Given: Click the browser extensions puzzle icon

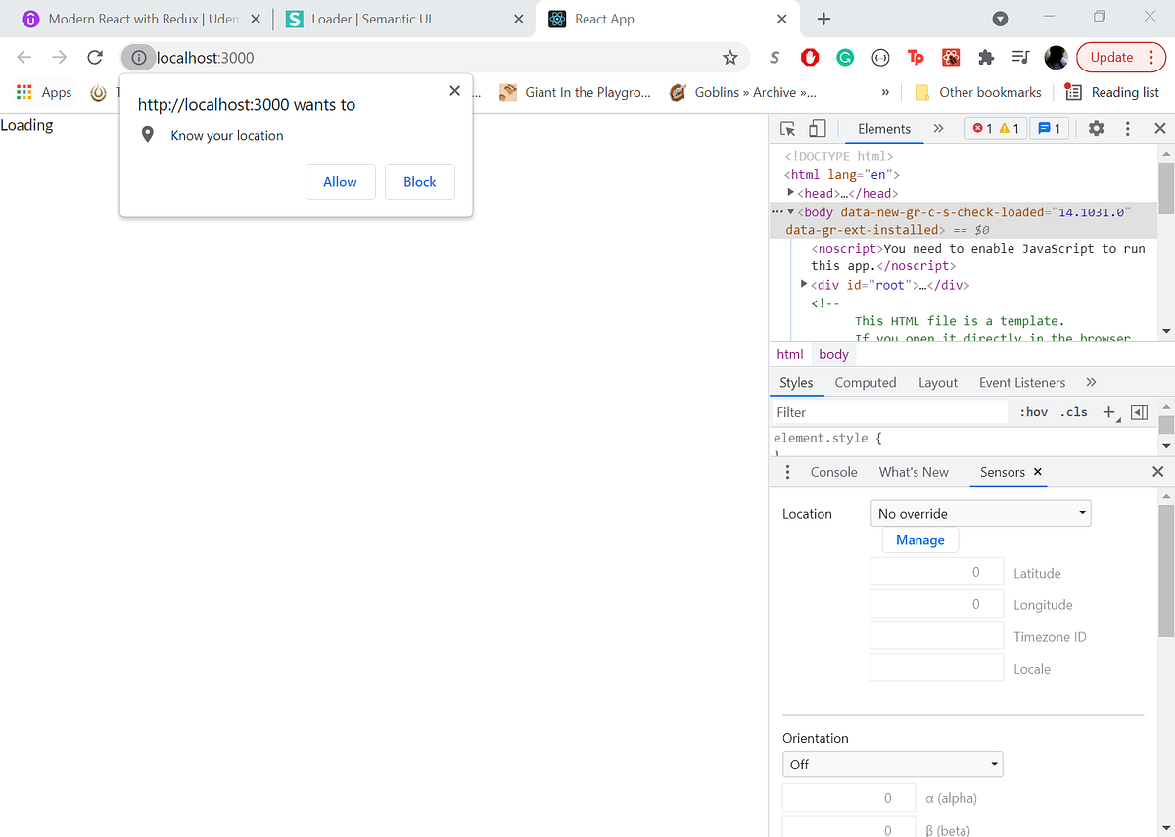Looking at the screenshot, I should tap(986, 58).
